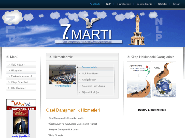
Task: Click the round arrow icon beside Menü heading
Action: coord(8,57)
